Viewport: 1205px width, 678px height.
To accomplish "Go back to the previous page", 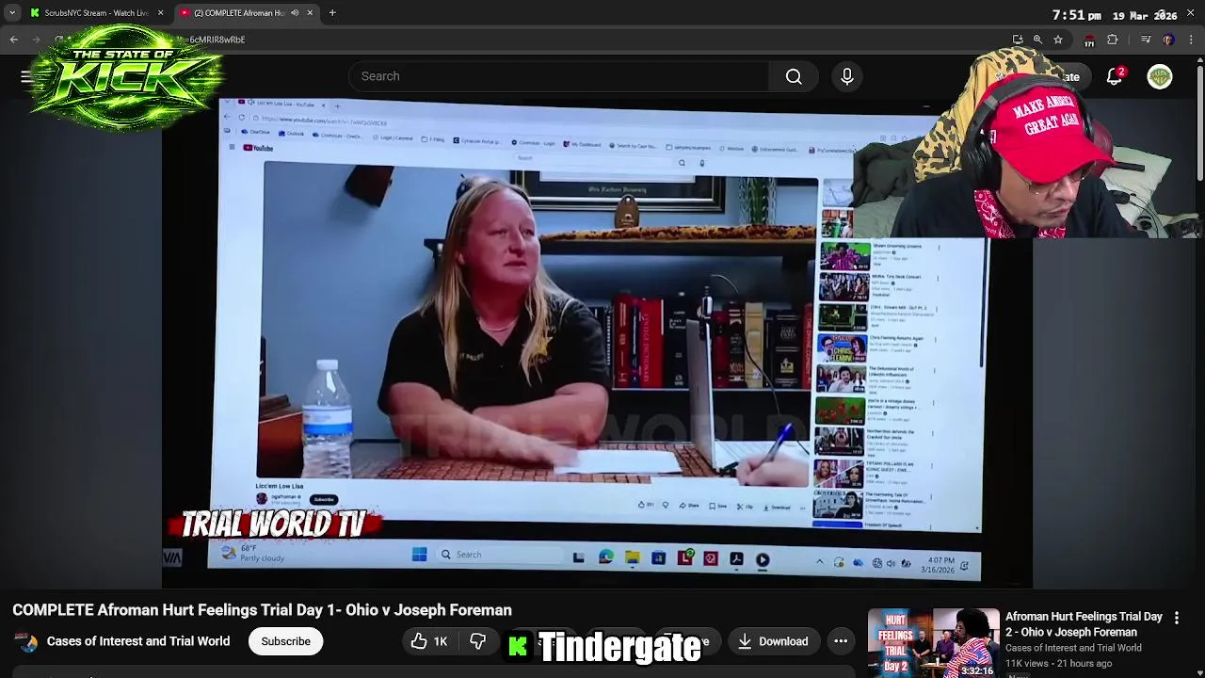I will click(x=14, y=40).
